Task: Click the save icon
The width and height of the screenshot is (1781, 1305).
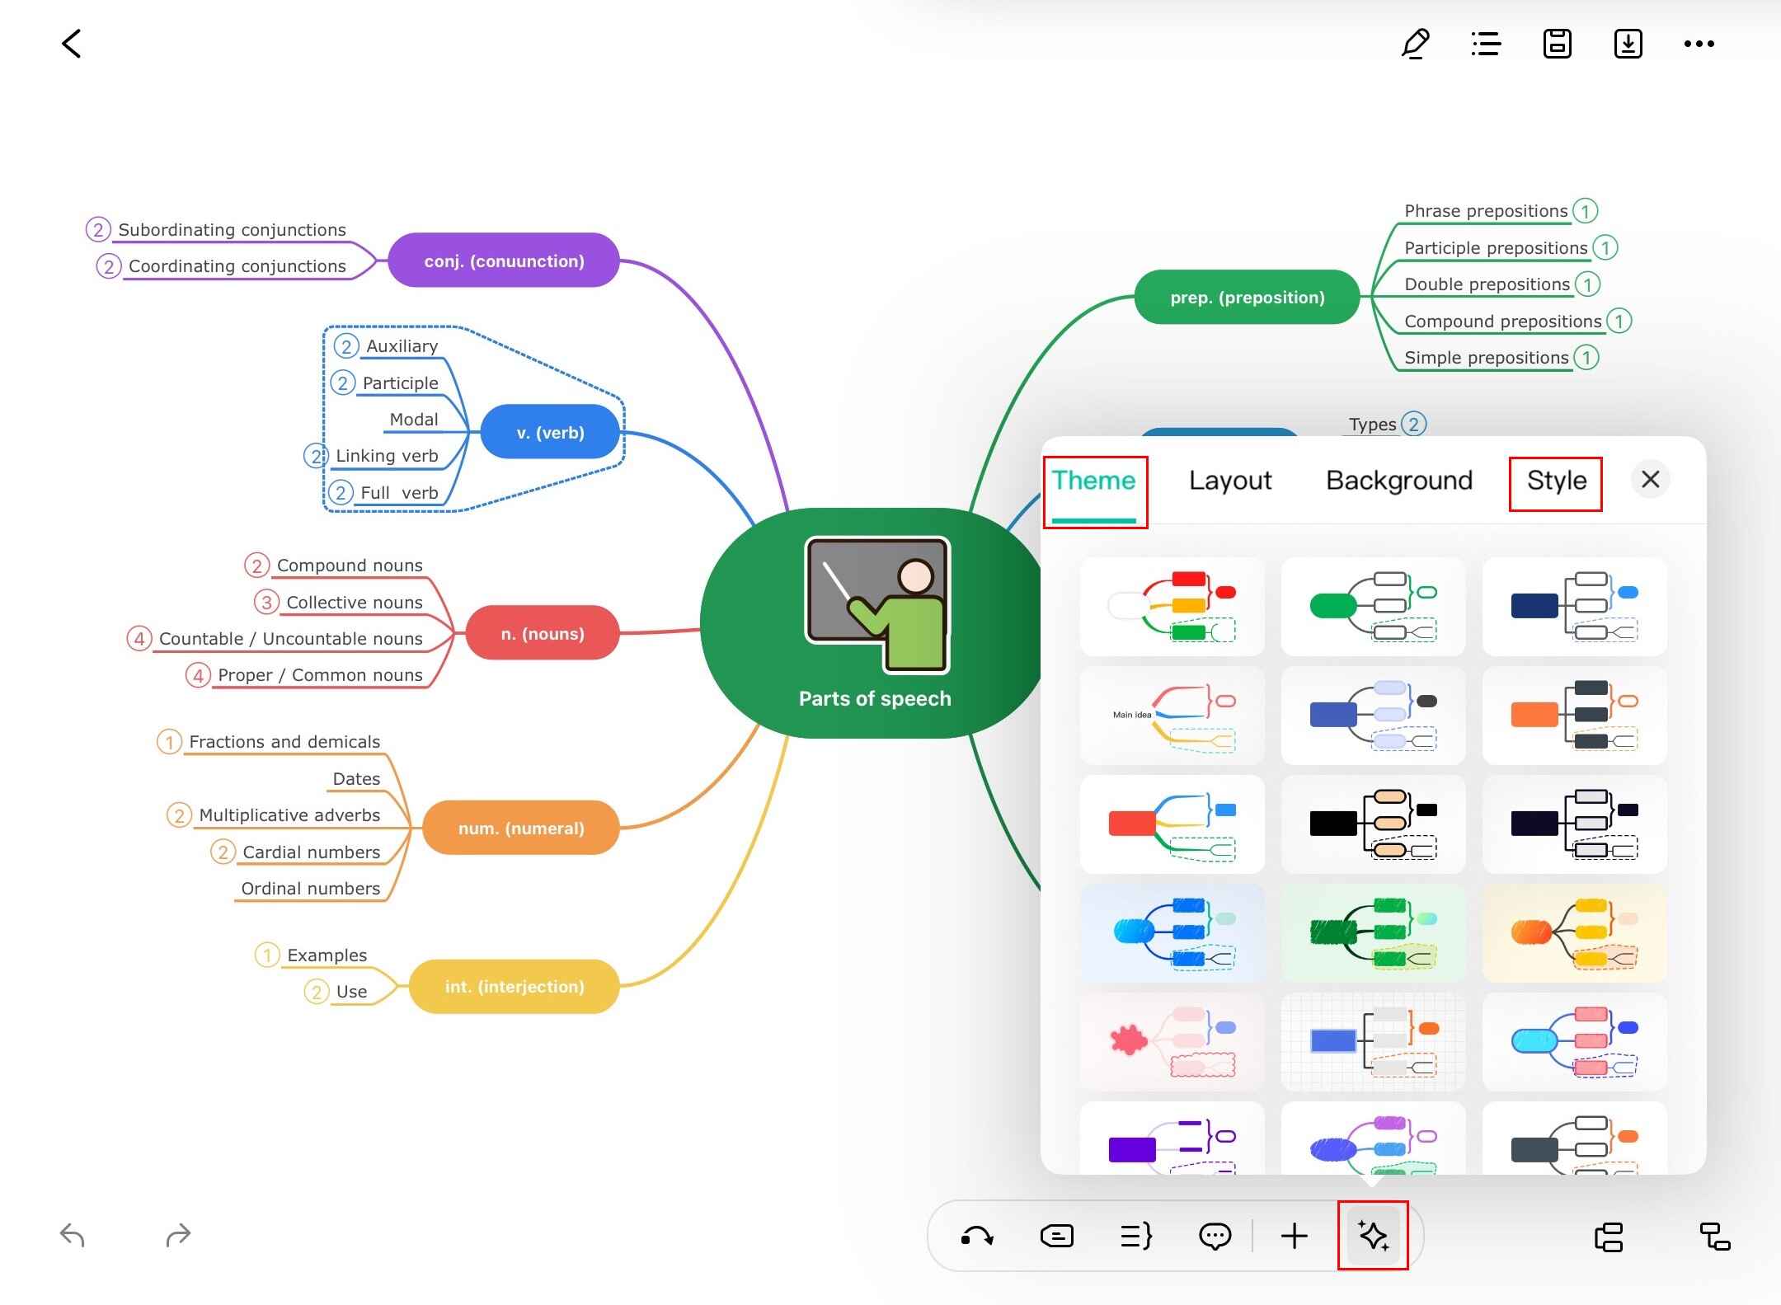Action: [1557, 44]
